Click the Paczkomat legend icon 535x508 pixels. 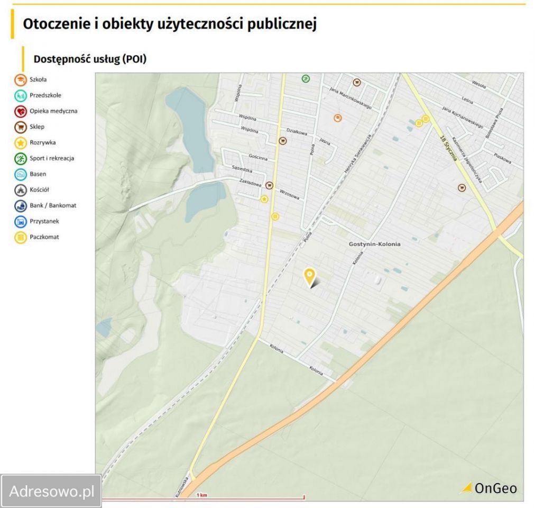click(x=20, y=237)
